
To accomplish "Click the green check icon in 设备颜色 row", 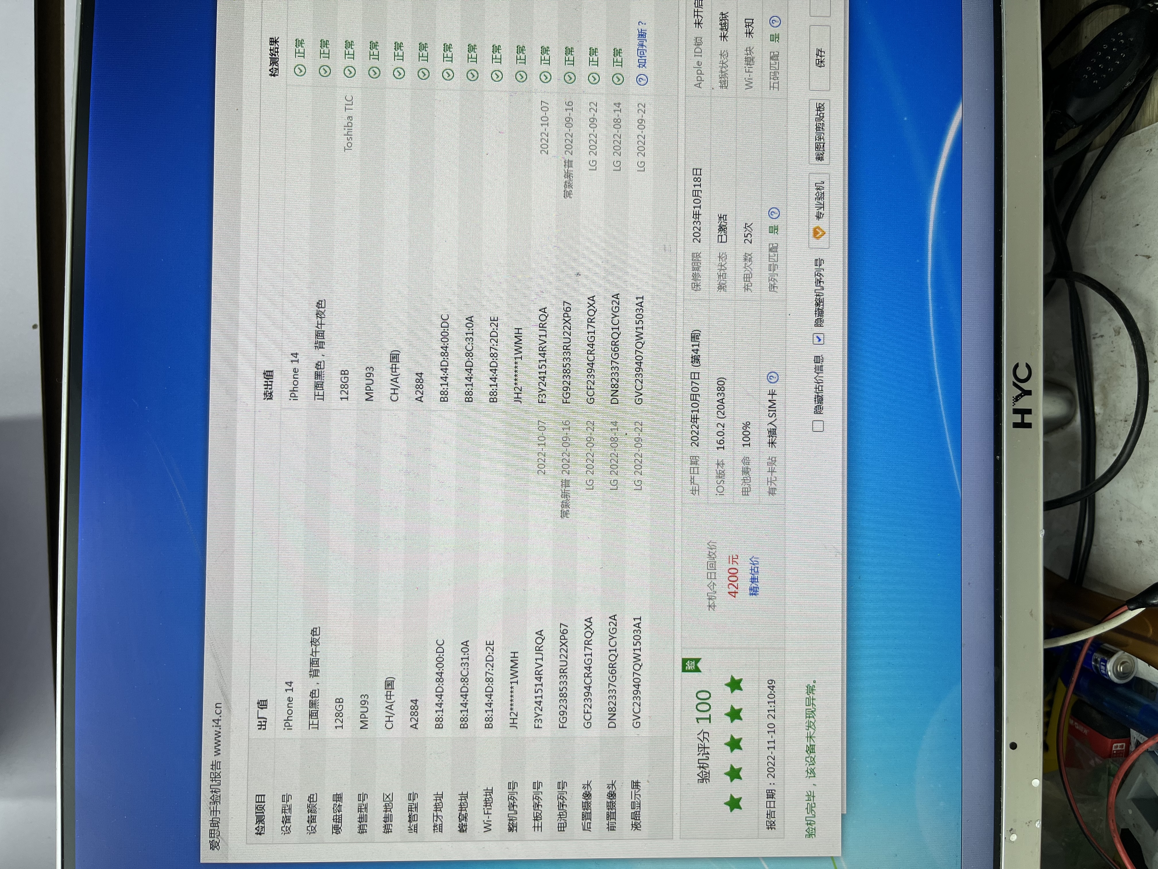I will 325,70.
